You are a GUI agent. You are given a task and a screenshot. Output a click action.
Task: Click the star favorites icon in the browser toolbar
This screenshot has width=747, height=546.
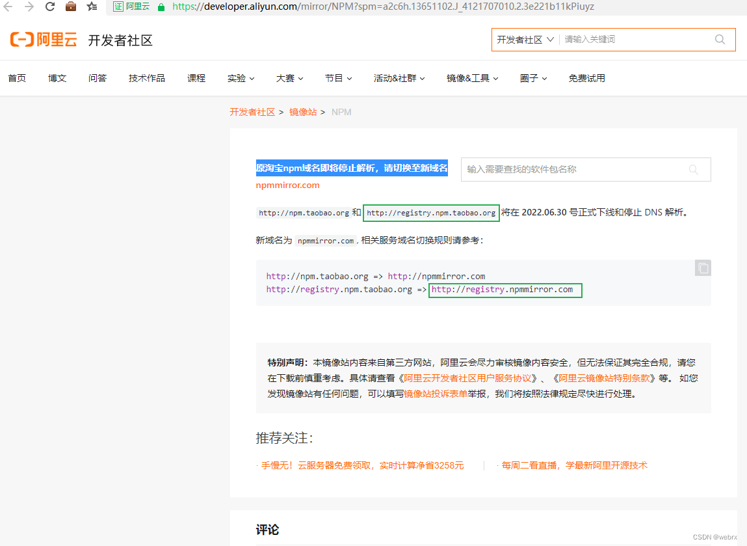pos(92,7)
